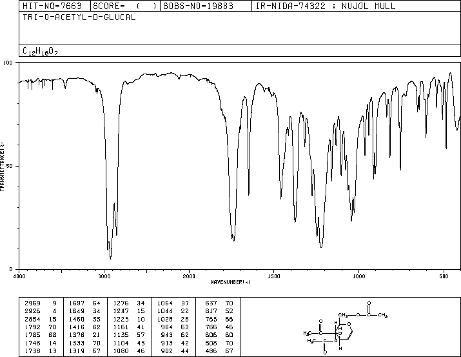The width and height of the screenshot is (461, 357).
Task: Click the WAVENUMBER x-axis title
Action: tap(231, 282)
